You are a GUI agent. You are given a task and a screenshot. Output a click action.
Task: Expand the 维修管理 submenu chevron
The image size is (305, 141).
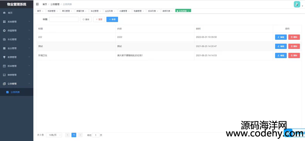(x=29, y=75)
